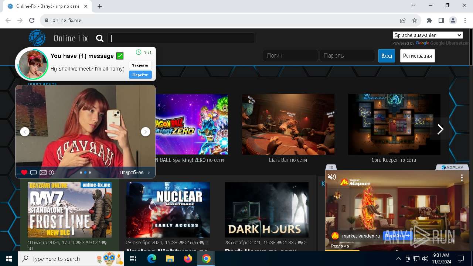Open clock showing 9:31 AM
473x266 pixels.
441,259
